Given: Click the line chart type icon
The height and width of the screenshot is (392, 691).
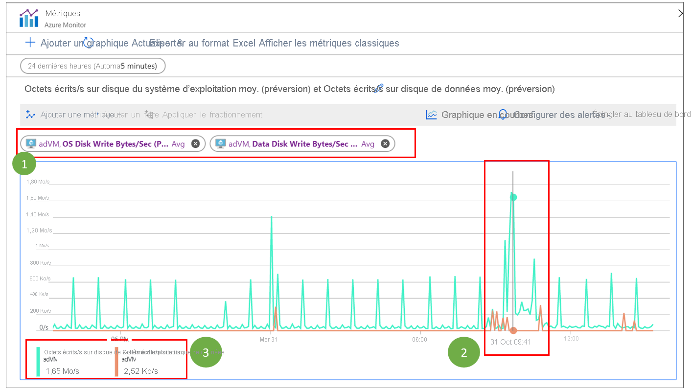Looking at the screenshot, I should pos(431,115).
